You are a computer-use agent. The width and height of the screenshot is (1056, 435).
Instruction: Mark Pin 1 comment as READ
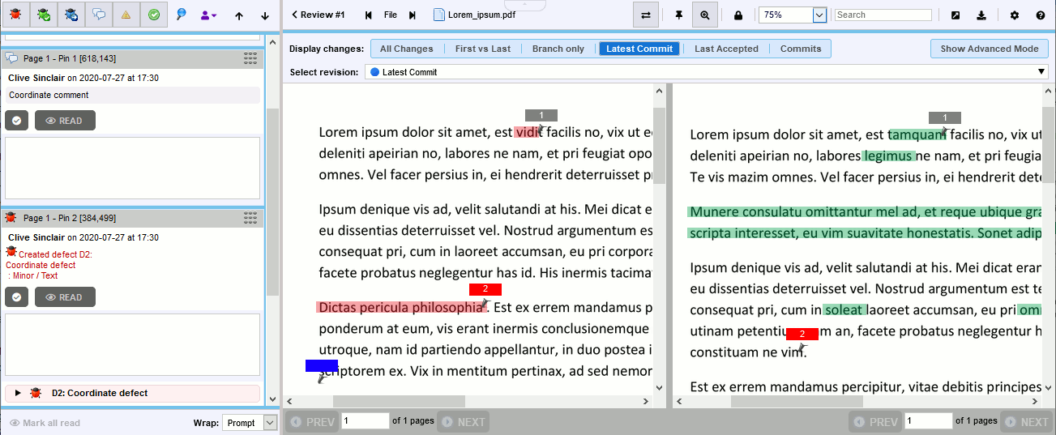[65, 121]
